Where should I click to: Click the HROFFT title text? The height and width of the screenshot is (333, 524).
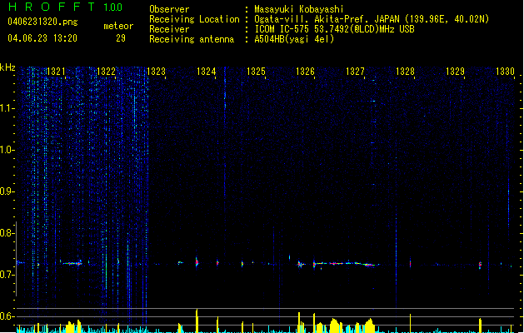click(x=52, y=7)
